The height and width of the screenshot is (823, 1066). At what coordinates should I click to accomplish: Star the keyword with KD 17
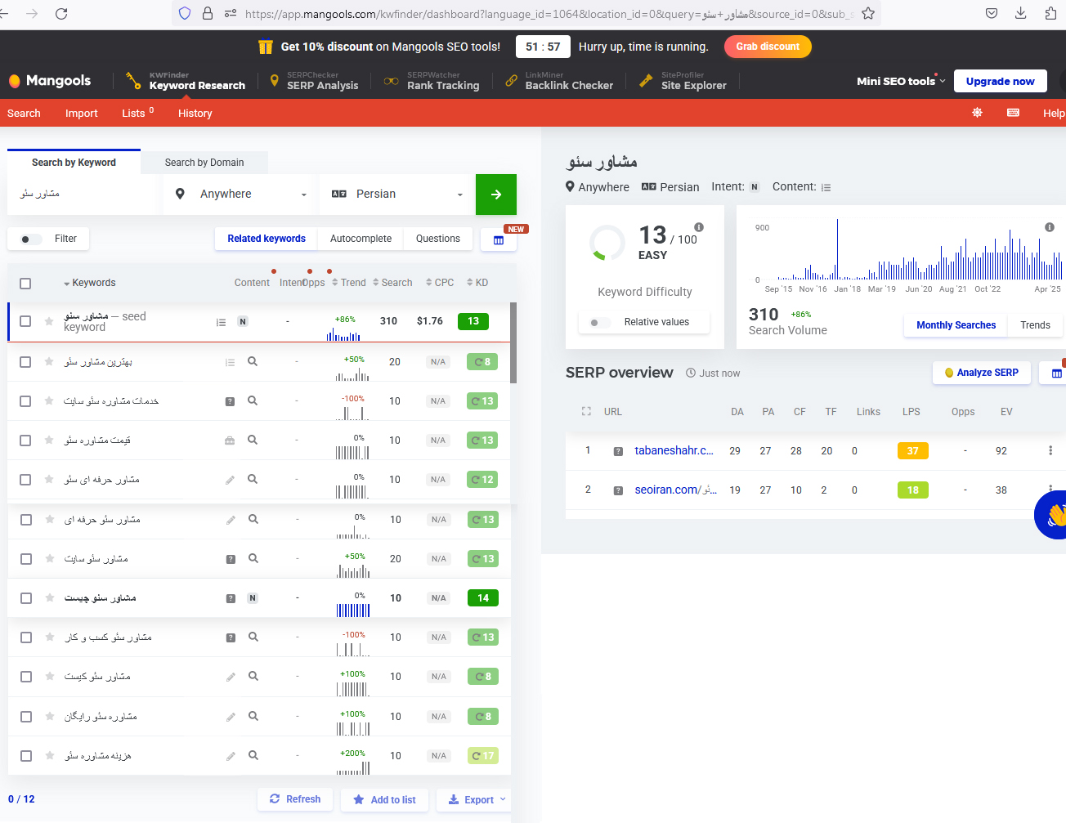tap(49, 756)
